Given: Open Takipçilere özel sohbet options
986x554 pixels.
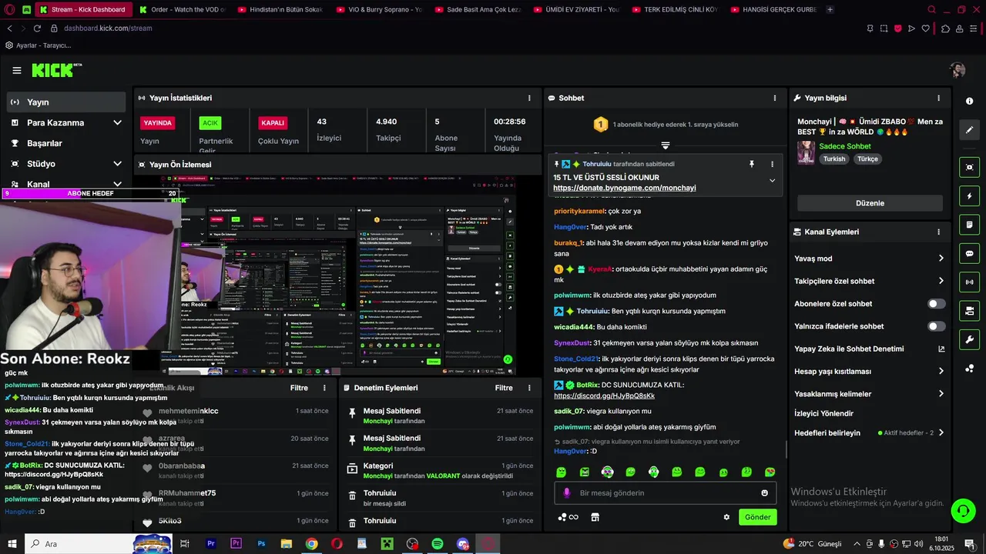Looking at the screenshot, I should click(x=869, y=281).
